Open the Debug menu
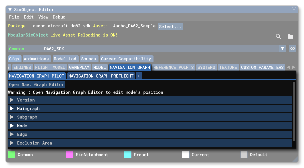The image size is (304, 168). (59, 17)
